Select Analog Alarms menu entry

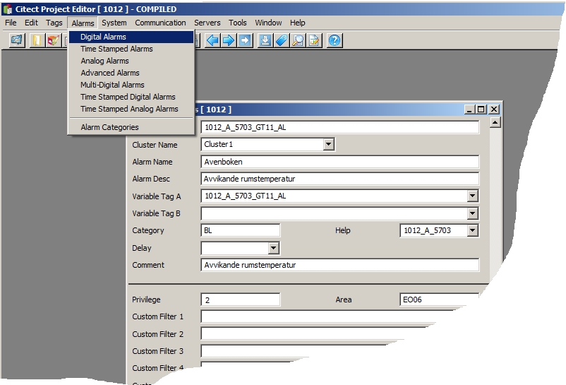[x=131, y=61]
